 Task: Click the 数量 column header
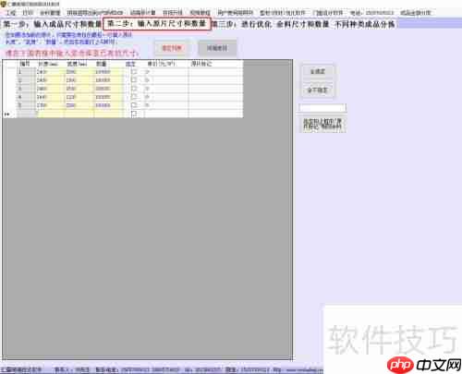pos(108,64)
